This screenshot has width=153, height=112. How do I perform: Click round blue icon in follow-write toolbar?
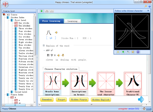pyautogui.click(x=138, y=52)
